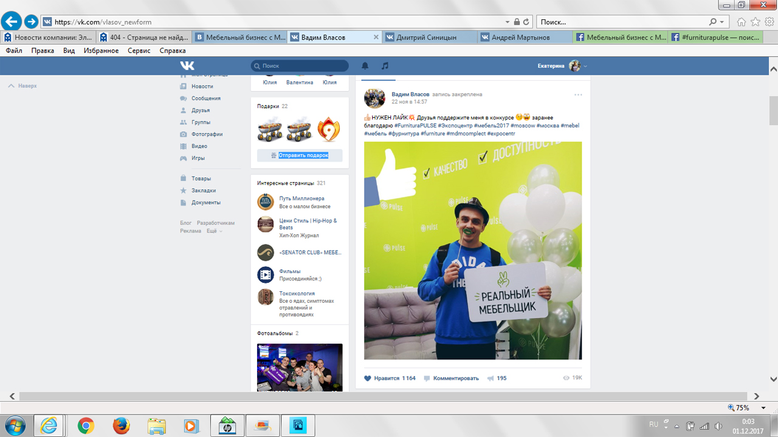The width and height of the screenshot is (778, 437).
Task: Open Google Chrome from the taskbar
Action: [86, 425]
